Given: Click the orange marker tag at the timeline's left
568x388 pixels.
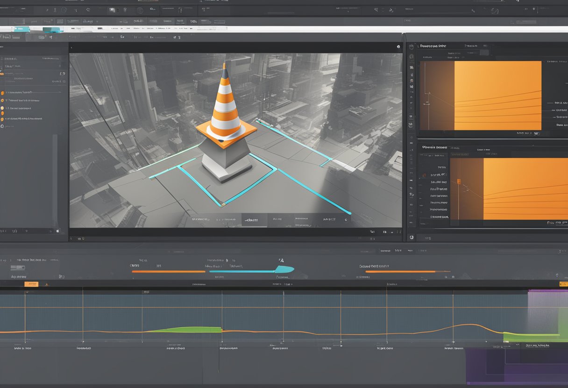Looking at the screenshot, I should (x=32, y=284).
